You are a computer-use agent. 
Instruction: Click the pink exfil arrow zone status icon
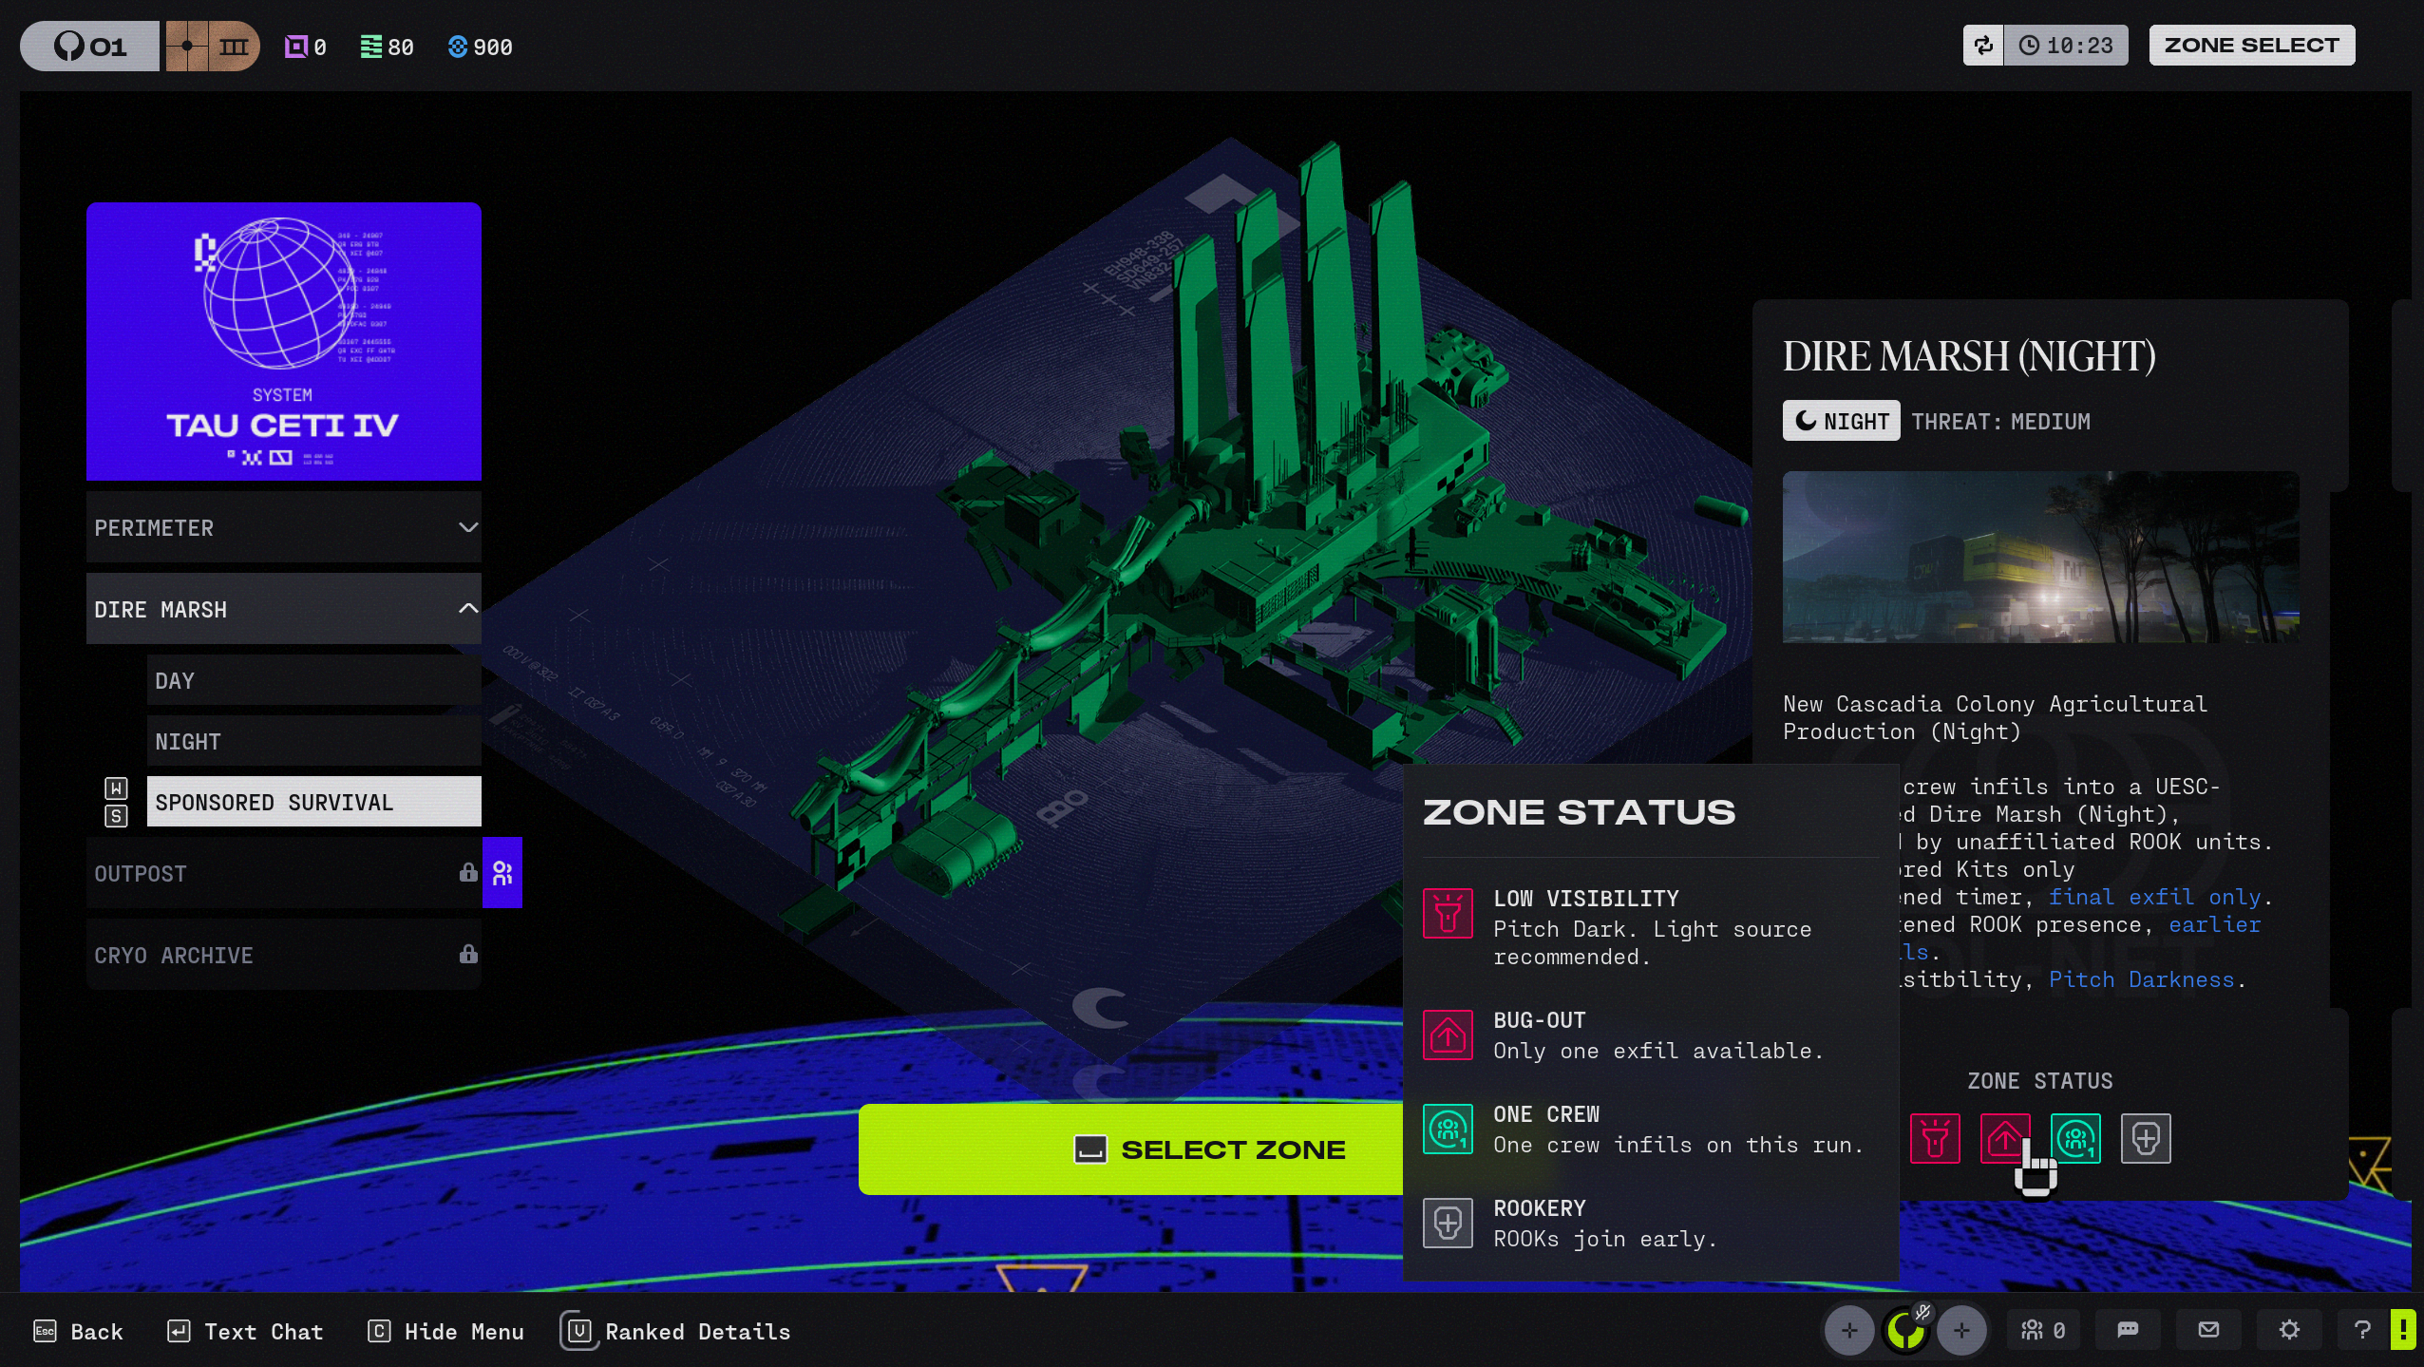click(x=2005, y=1138)
